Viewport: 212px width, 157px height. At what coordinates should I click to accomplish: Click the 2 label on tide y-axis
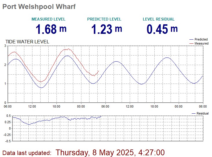5,65
